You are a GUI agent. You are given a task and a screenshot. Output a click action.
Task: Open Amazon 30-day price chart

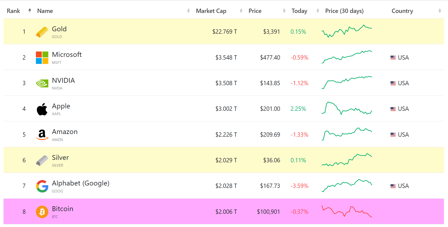tap(347, 134)
